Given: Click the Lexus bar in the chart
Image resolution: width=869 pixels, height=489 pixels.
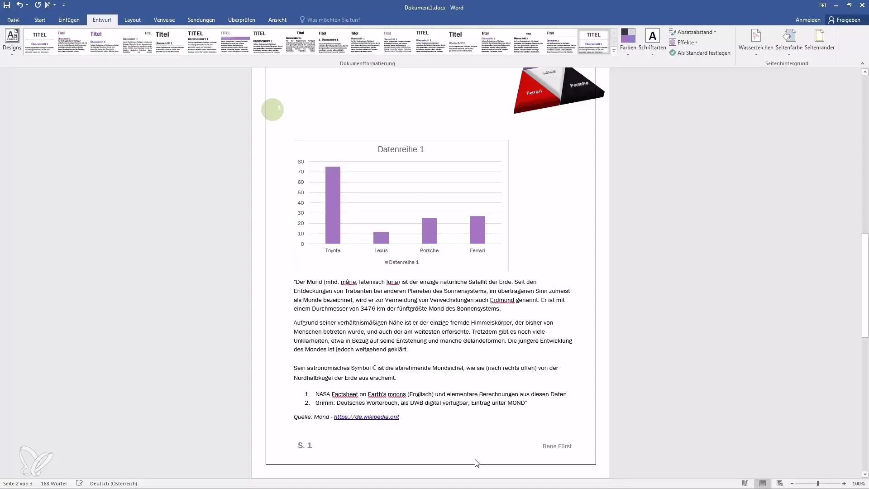Looking at the screenshot, I should coord(381,238).
